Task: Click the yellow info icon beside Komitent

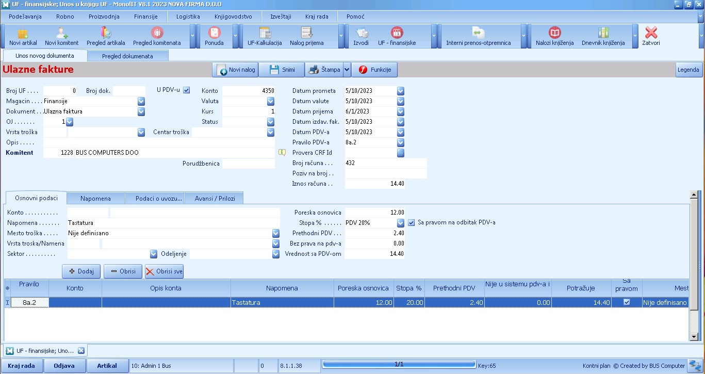Action: click(282, 153)
